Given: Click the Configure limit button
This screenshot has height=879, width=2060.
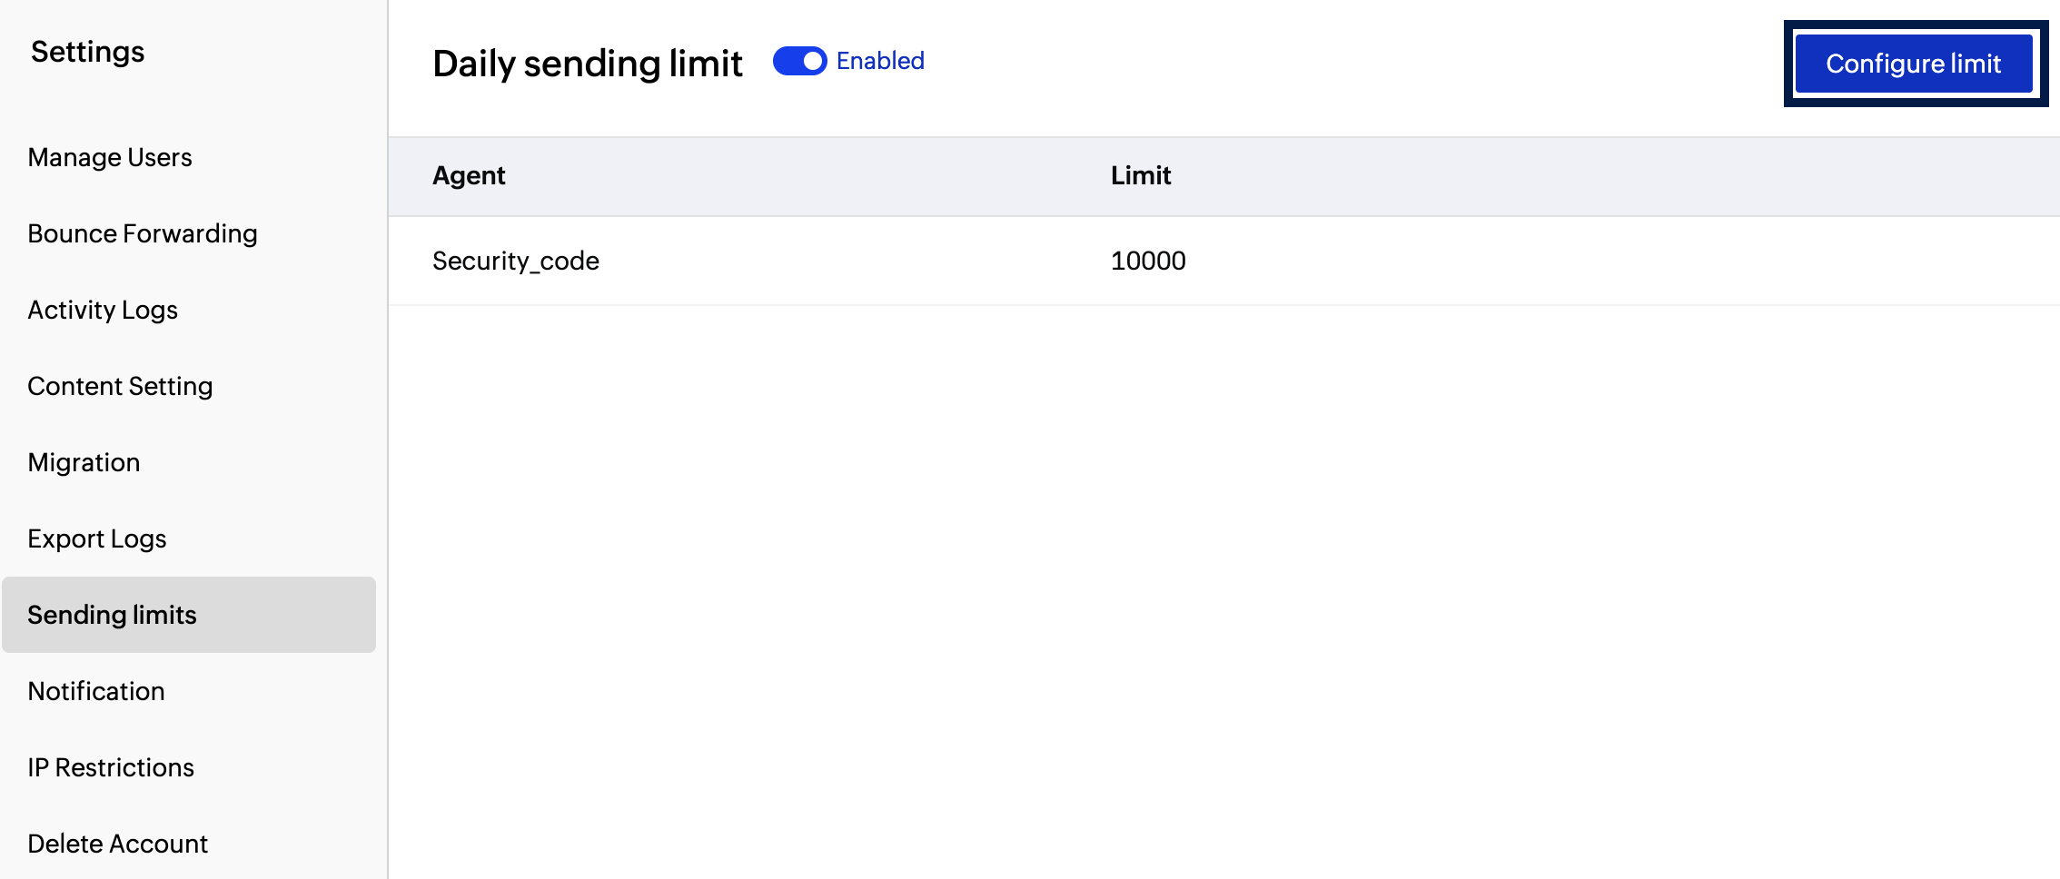Looking at the screenshot, I should coord(1913,64).
